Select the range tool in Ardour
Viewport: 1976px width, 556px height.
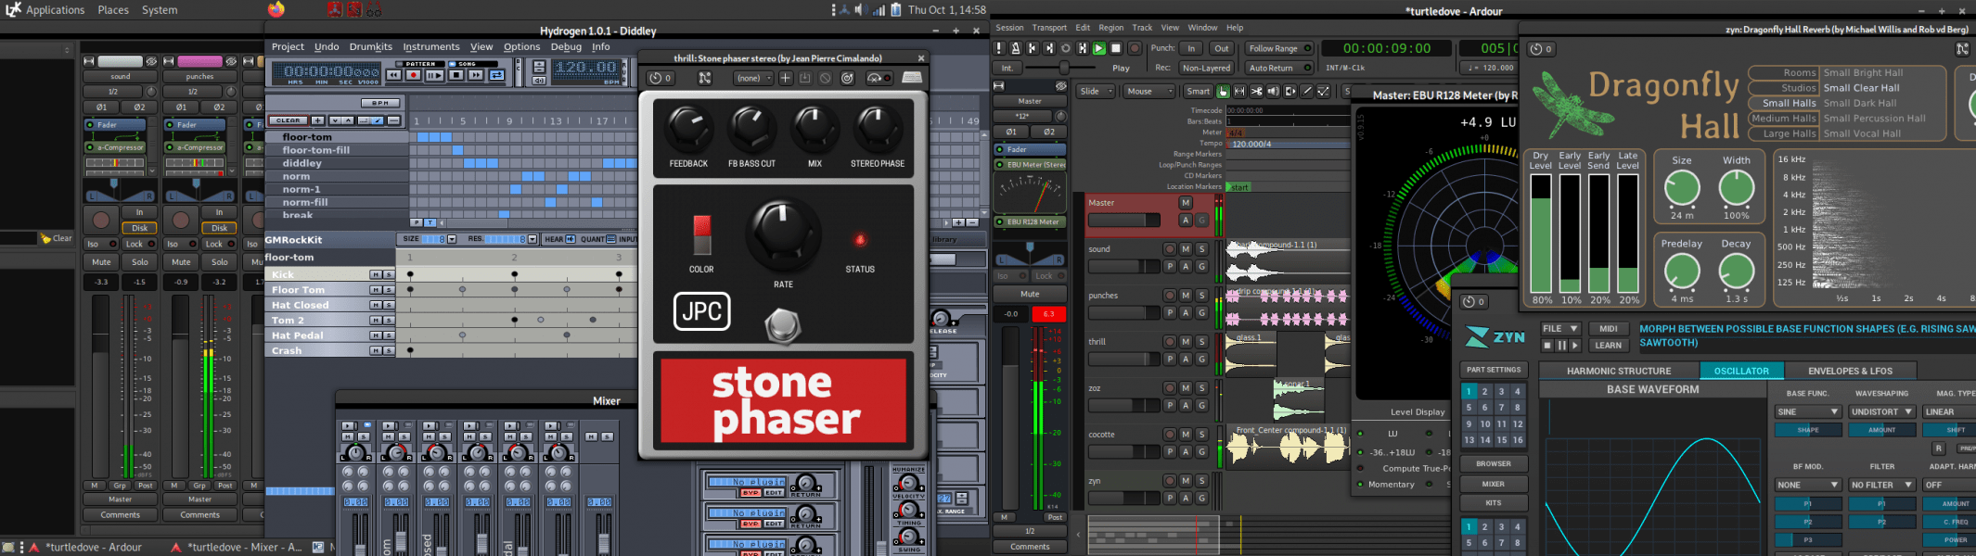pos(1239,92)
